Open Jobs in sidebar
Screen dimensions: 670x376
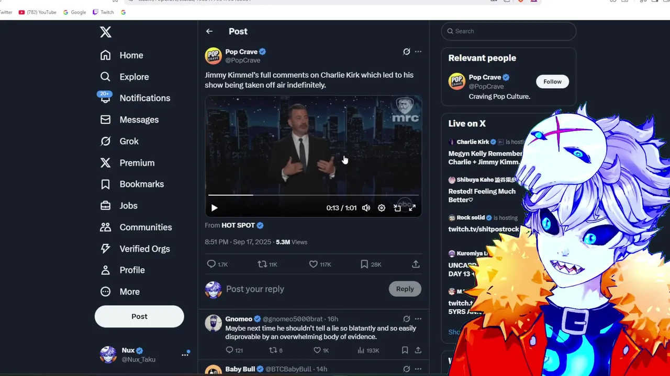[119, 206]
